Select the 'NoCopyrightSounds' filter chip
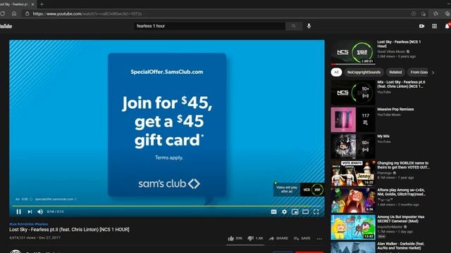The height and width of the screenshot is (253, 451). tap(364, 72)
